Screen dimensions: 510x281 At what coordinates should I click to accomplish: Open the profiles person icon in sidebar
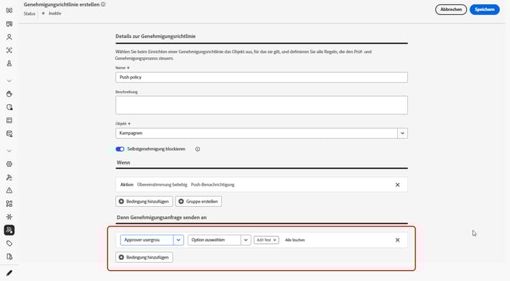coord(9,37)
